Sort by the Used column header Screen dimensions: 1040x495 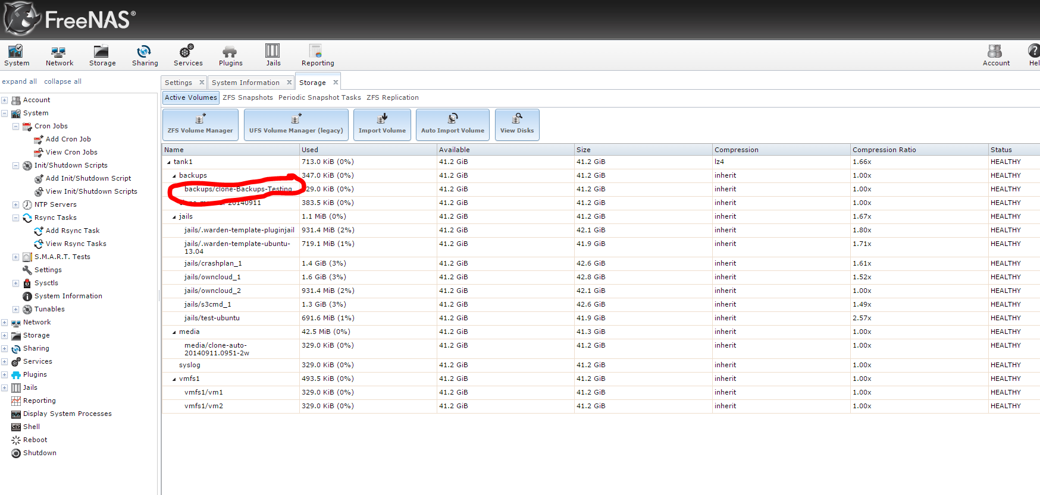tap(368, 150)
